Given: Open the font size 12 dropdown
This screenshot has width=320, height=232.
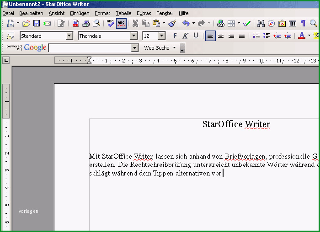Looking at the screenshot, I should [x=162, y=36].
